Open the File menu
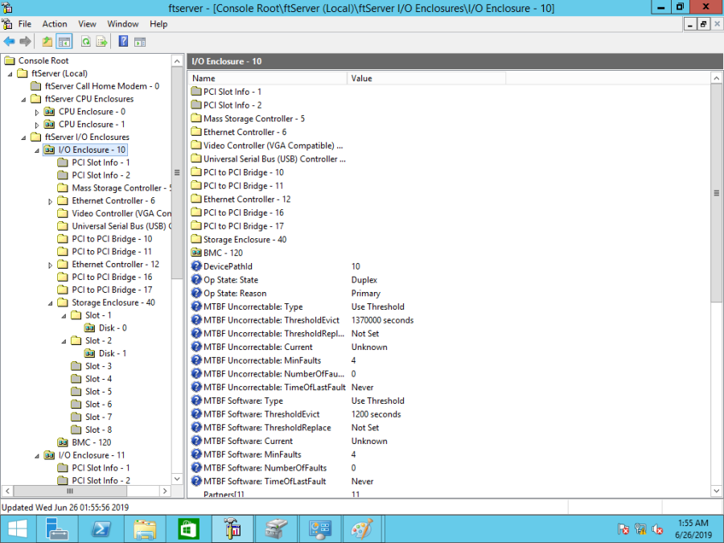The width and height of the screenshot is (724, 543). pos(25,24)
